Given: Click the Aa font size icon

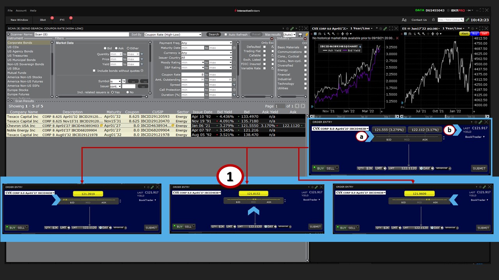Looking at the screenshot, I should [404, 20].
